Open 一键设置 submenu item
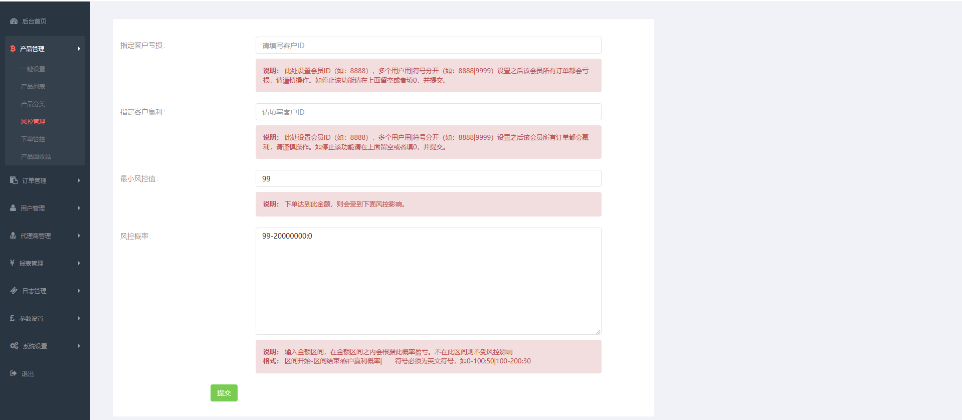 pyautogui.click(x=33, y=69)
